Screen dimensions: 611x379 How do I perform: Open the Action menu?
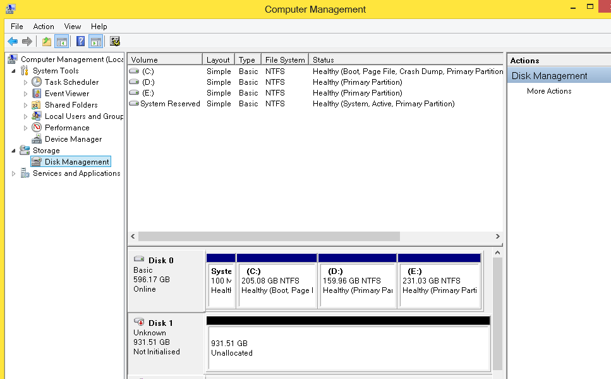[44, 27]
